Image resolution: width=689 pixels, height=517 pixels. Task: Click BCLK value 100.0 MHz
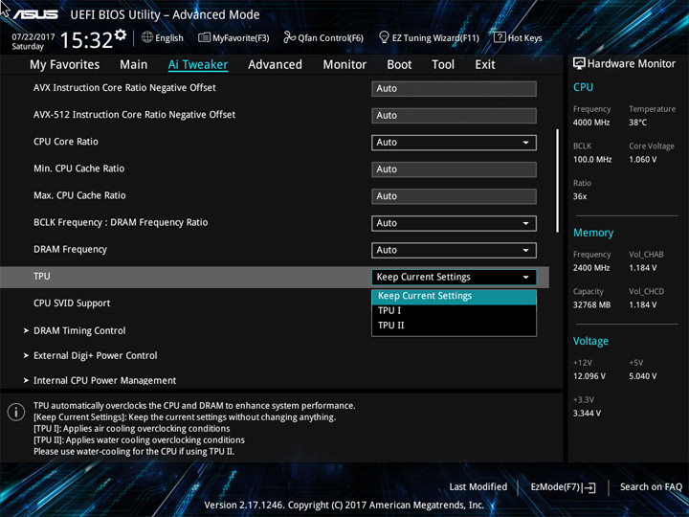[x=592, y=160]
